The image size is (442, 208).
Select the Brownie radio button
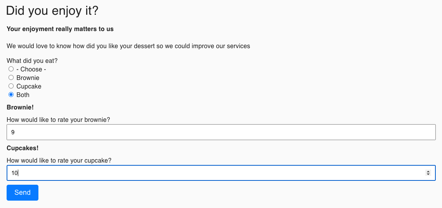11,78
